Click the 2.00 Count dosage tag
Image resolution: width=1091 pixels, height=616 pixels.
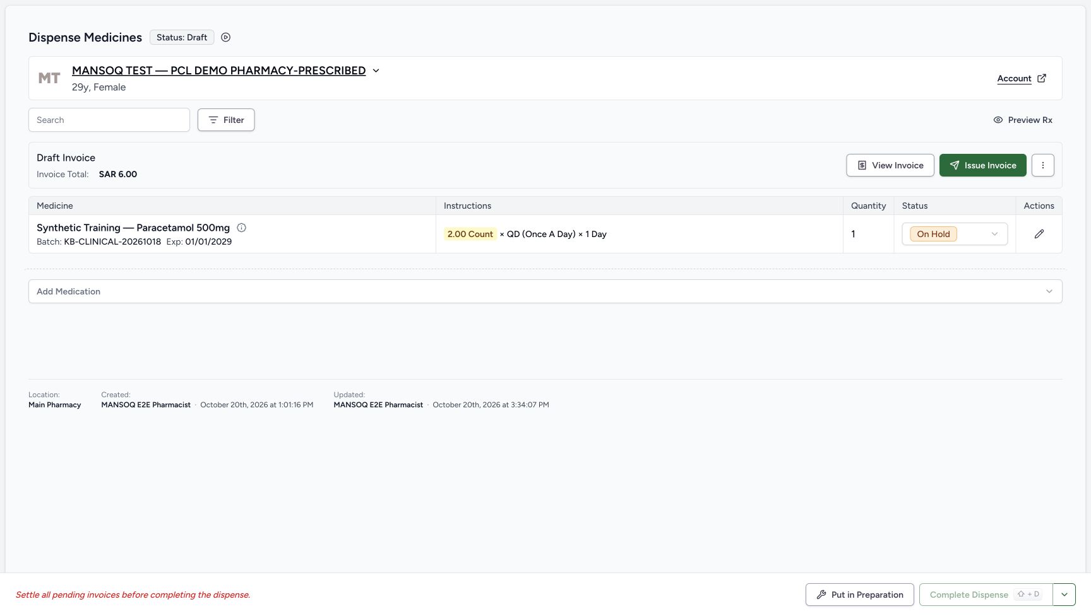pyautogui.click(x=470, y=234)
